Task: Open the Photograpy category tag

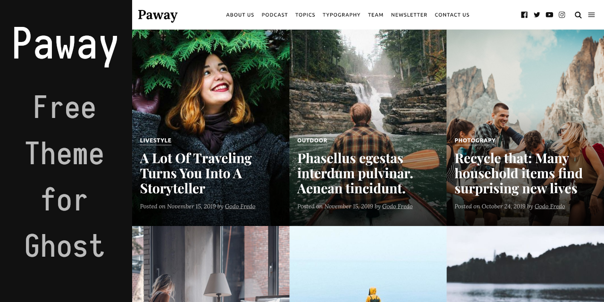Action: coord(475,141)
